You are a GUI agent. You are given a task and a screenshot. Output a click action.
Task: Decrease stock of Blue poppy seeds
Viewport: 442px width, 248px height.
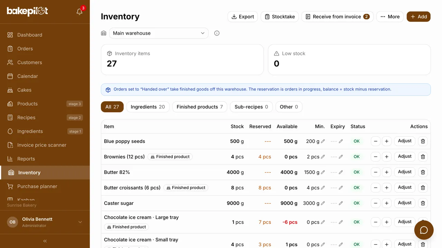click(375, 141)
